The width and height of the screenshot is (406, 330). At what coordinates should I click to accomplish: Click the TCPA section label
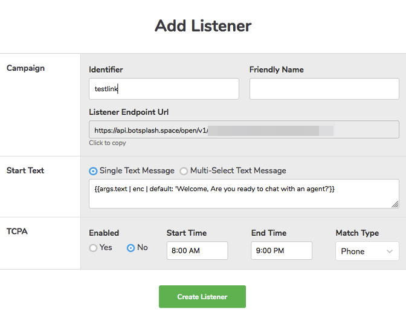(x=18, y=231)
